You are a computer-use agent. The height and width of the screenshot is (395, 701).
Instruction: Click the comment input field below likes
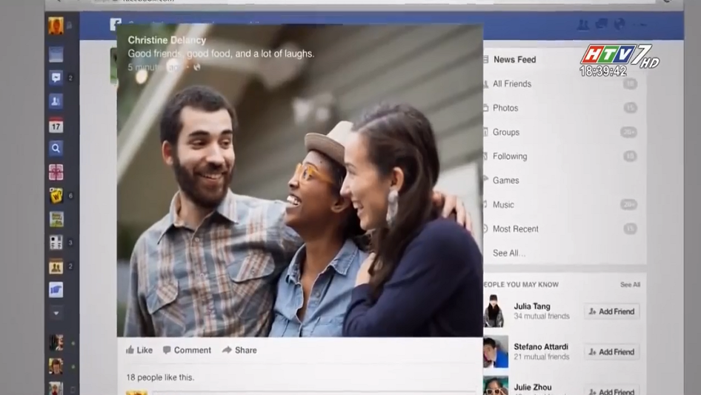314,393
